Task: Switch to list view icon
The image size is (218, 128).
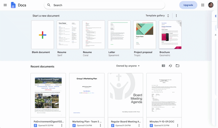Action: 163,66
